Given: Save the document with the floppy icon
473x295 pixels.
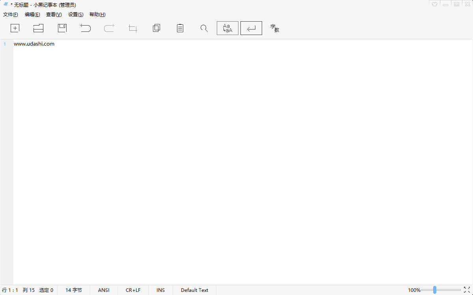Looking at the screenshot, I should [x=62, y=28].
